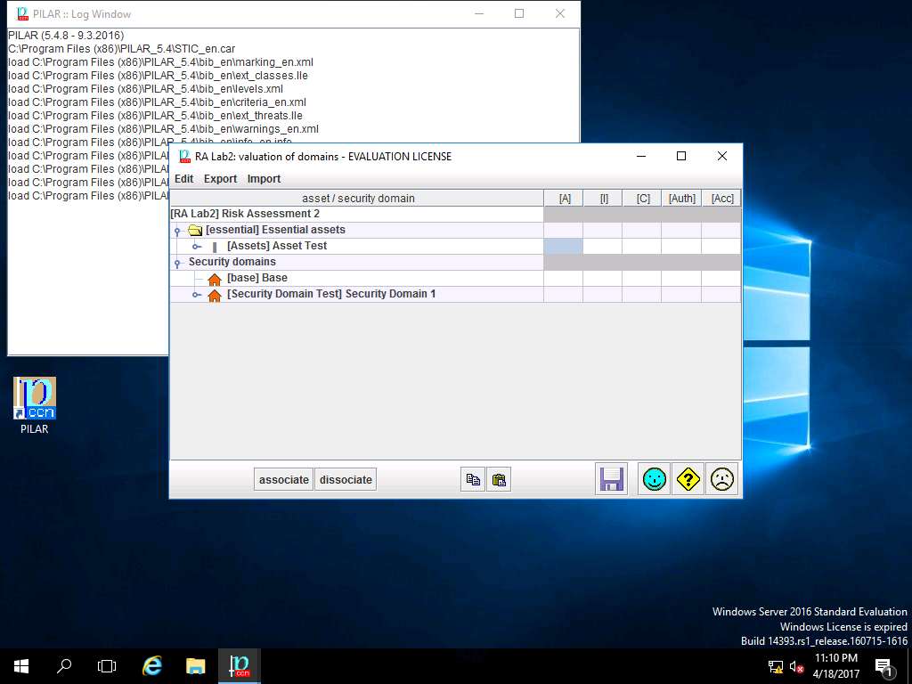Click the sad face cancel icon
912x684 pixels.
[x=721, y=479]
